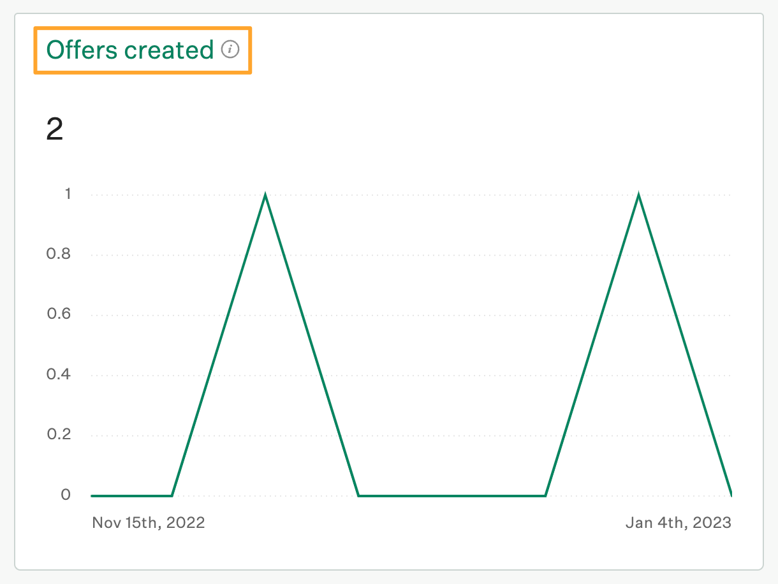Image resolution: width=778 pixels, height=584 pixels.
Task: Select the second peak near Jan 4th
Action: (638, 194)
